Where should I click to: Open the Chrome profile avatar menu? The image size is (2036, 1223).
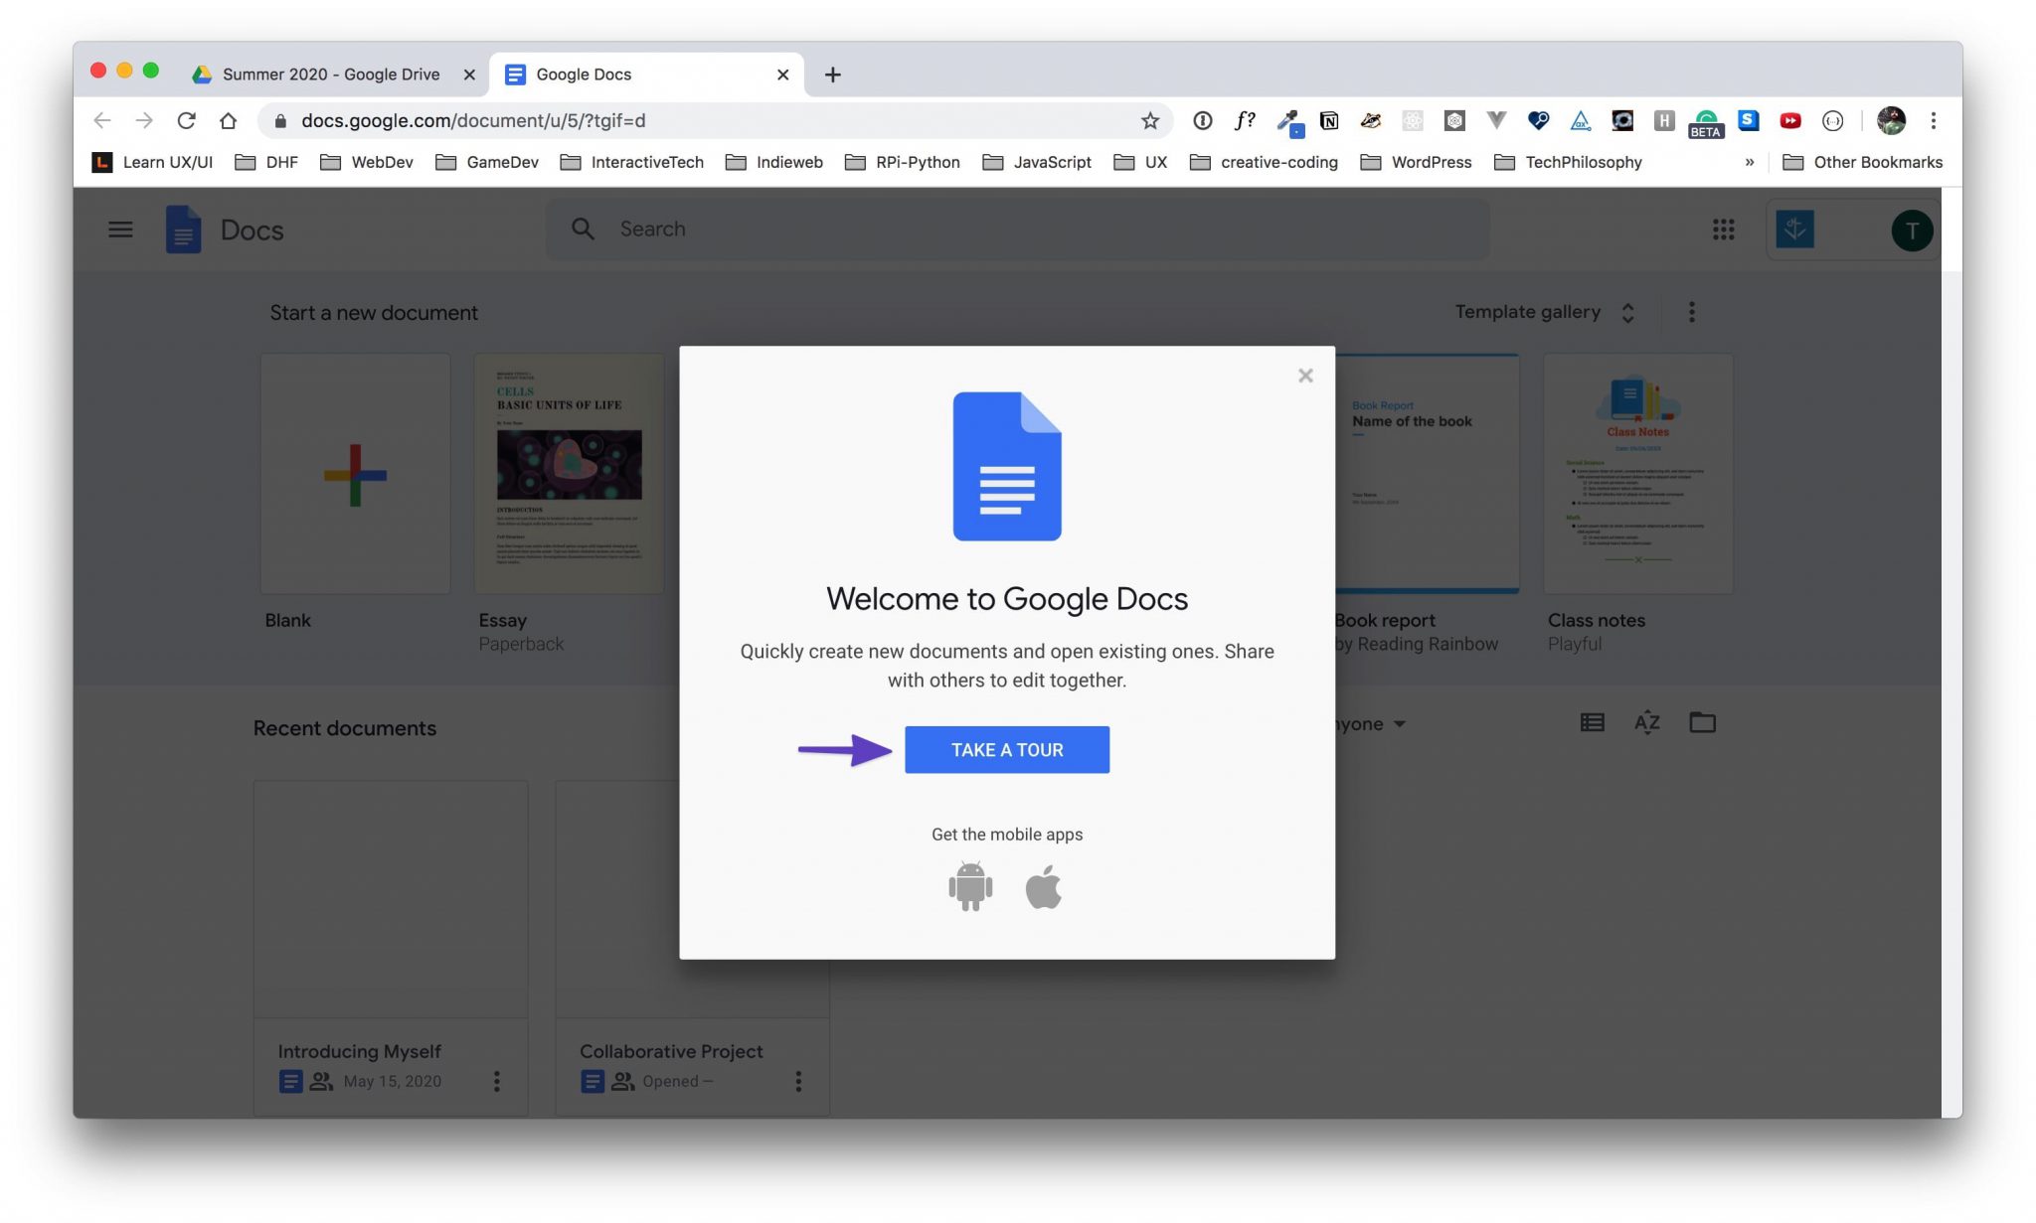[1890, 120]
